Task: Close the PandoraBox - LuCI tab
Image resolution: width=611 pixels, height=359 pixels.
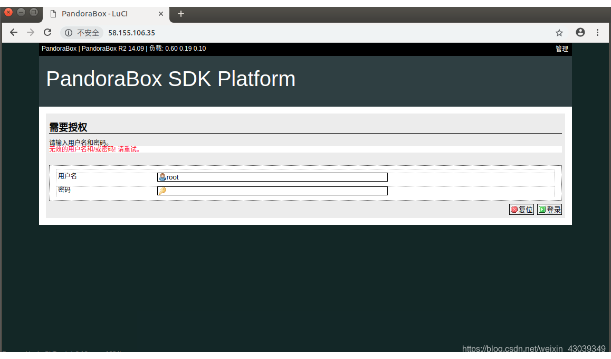Action: 161,14
